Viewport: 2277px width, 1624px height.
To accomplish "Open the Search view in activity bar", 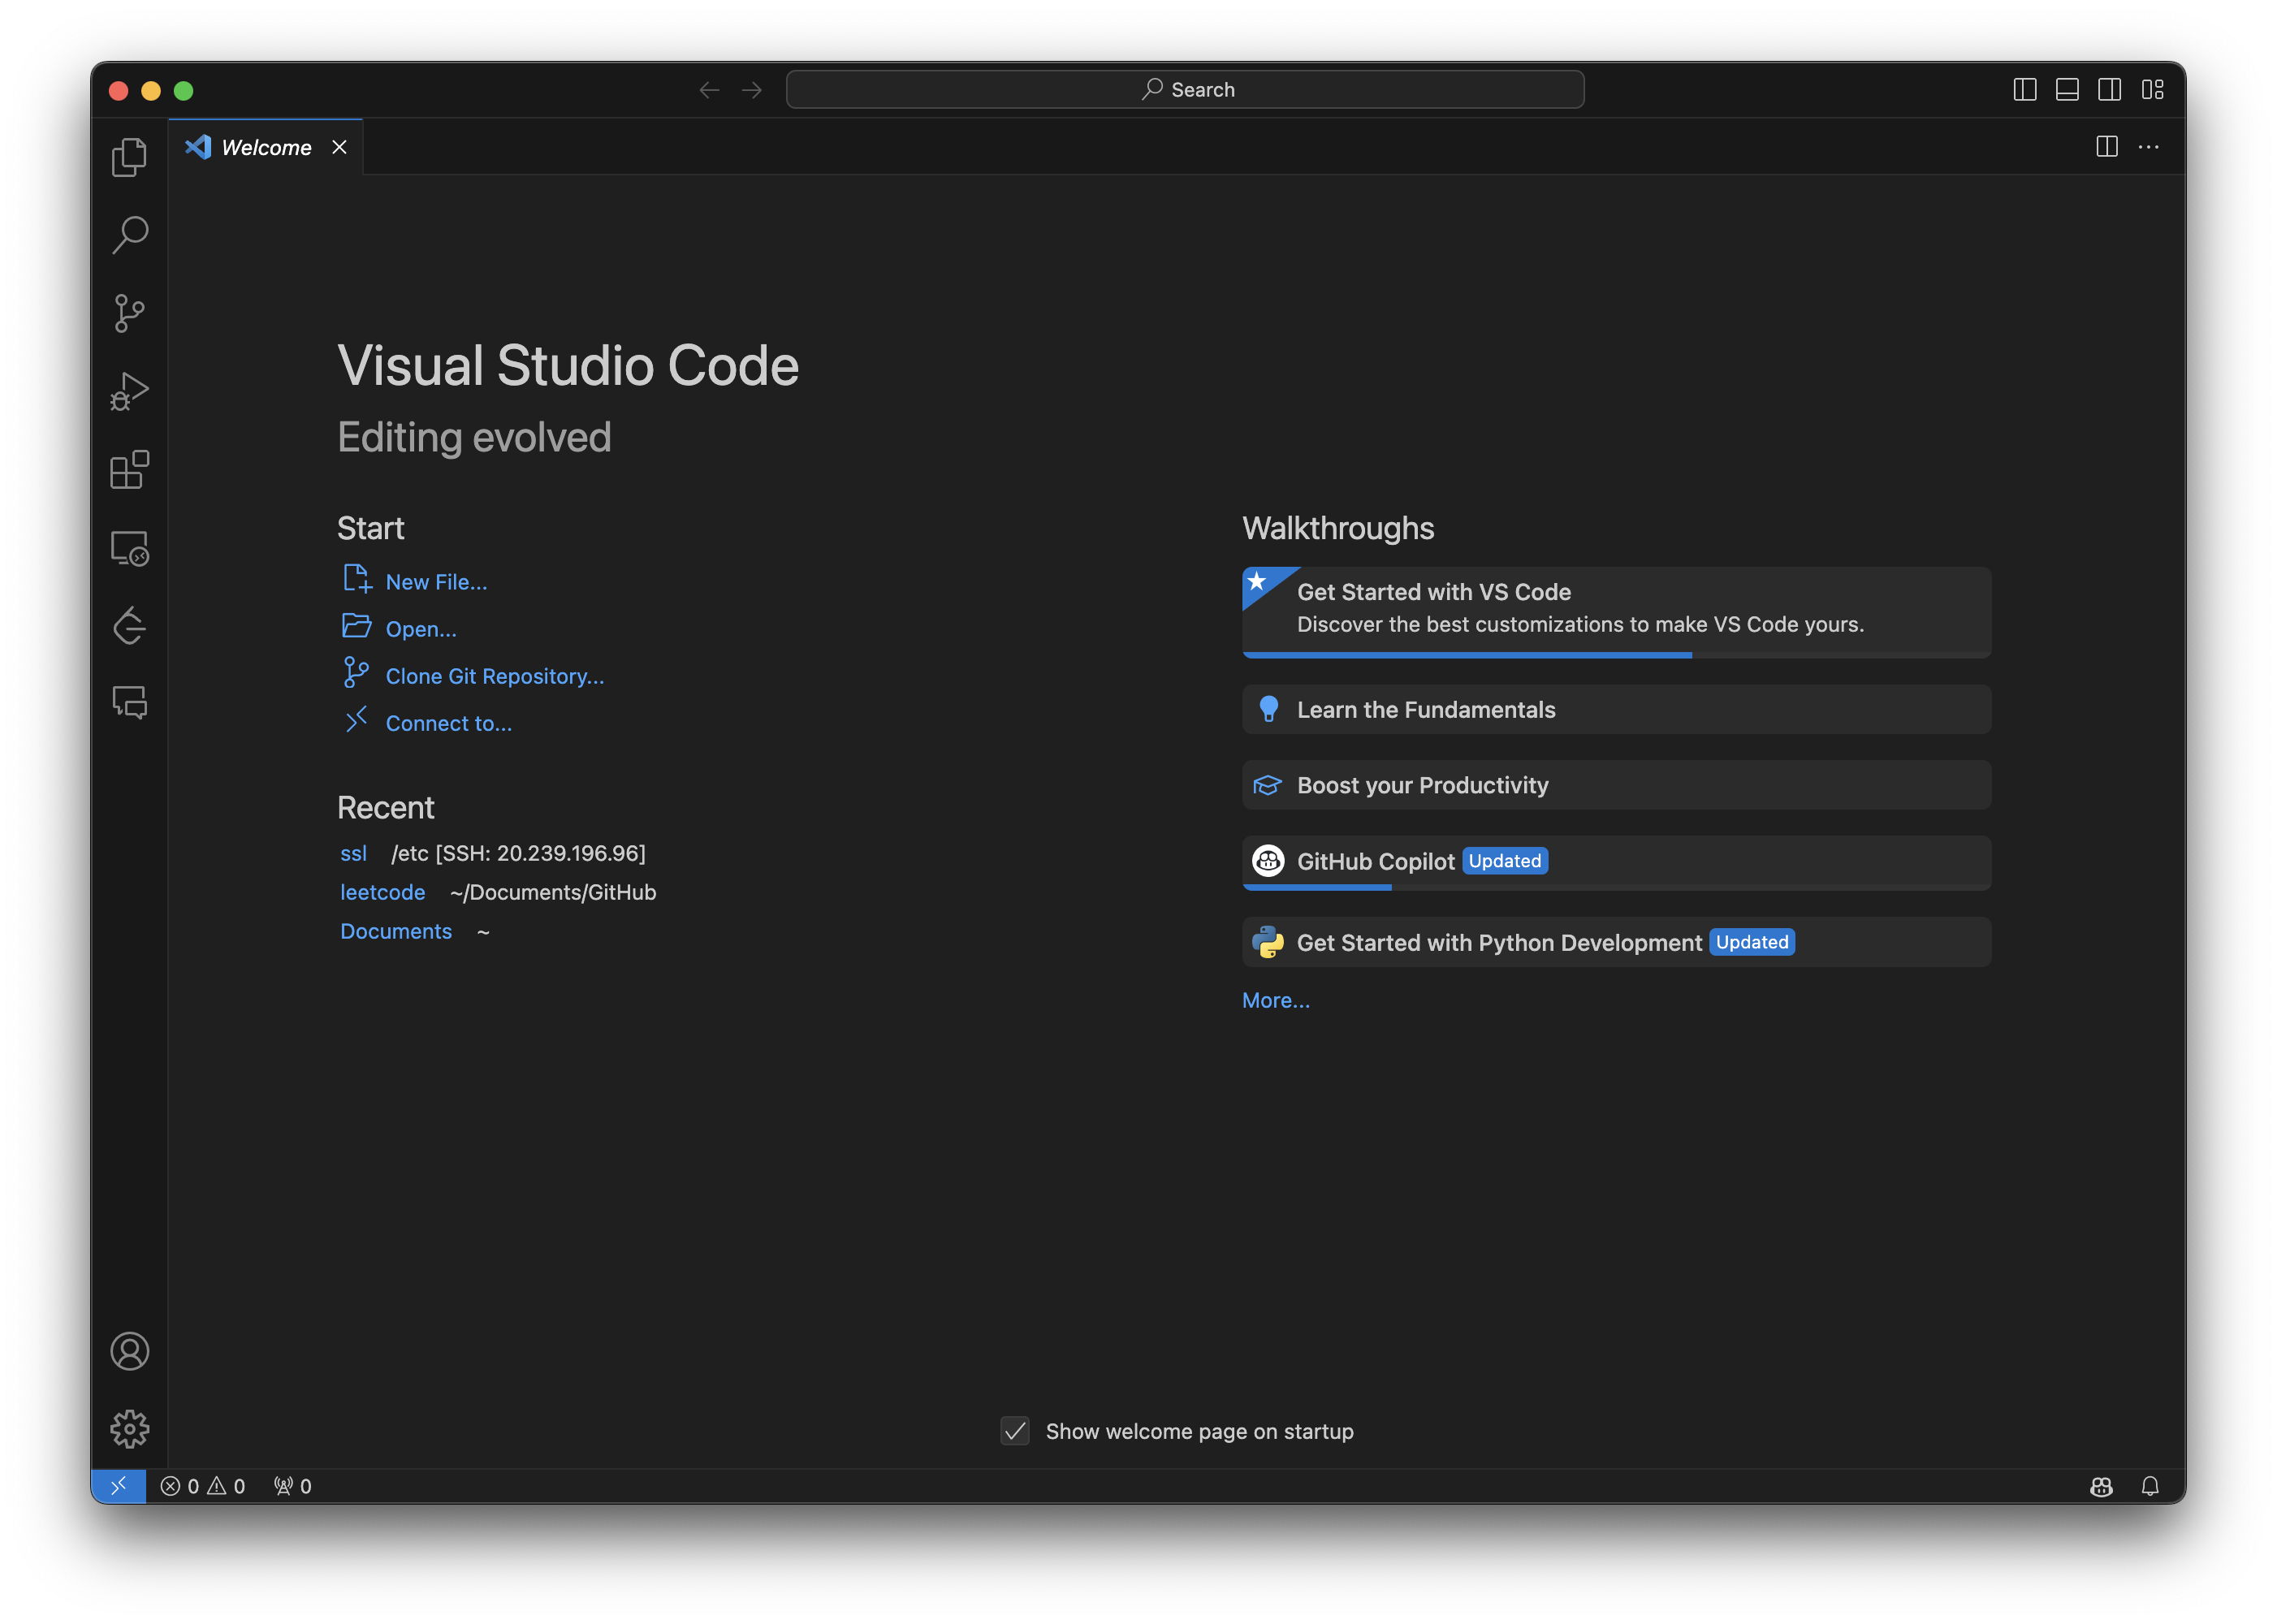I will click(129, 235).
